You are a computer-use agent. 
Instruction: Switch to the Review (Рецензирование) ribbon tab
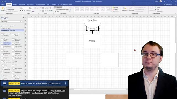(x=40, y=4)
